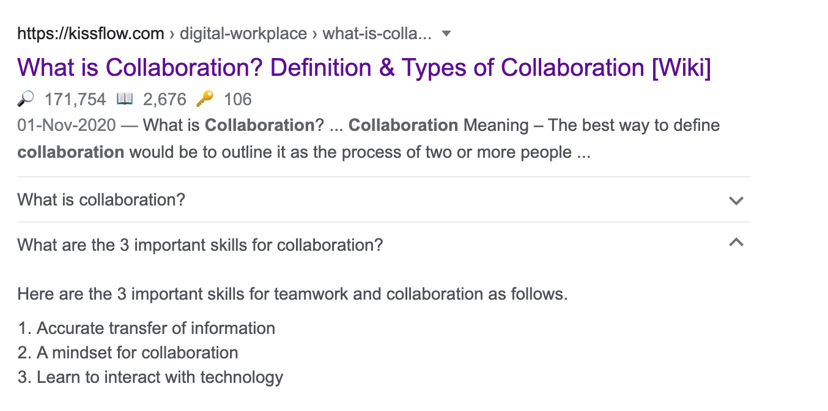Image resolution: width=828 pixels, height=411 pixels.
Task: Click the 106 keyword count value
Action: [x=238, y=99]
